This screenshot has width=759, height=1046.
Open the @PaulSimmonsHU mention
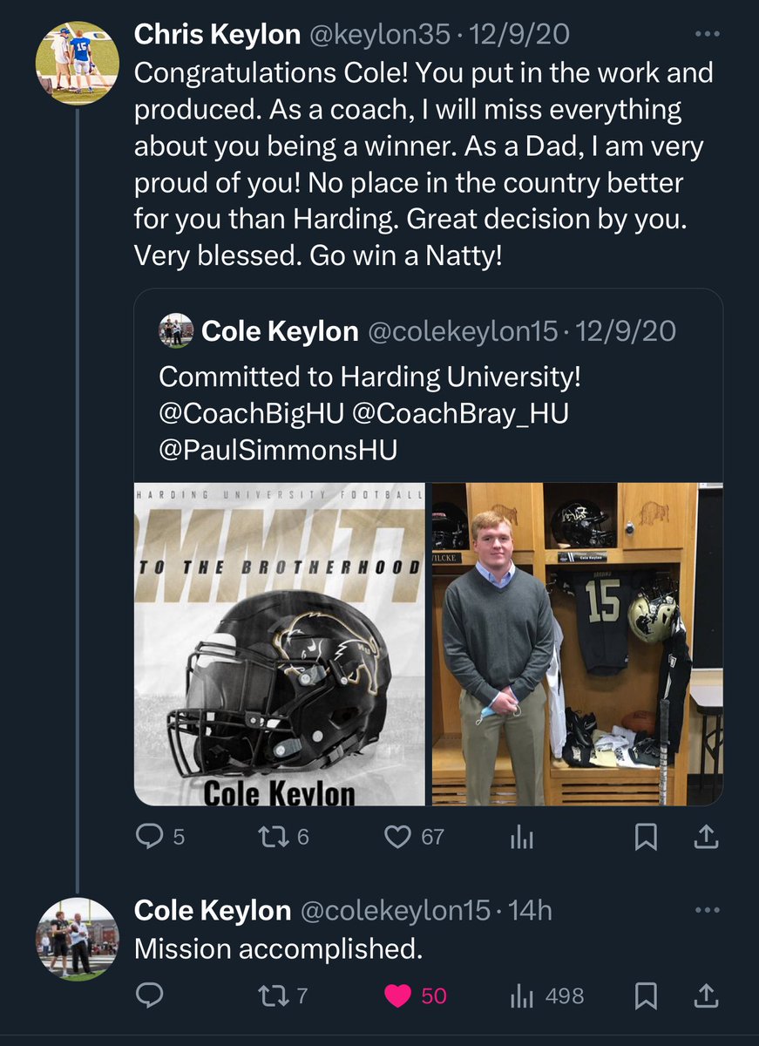[277, 450]
